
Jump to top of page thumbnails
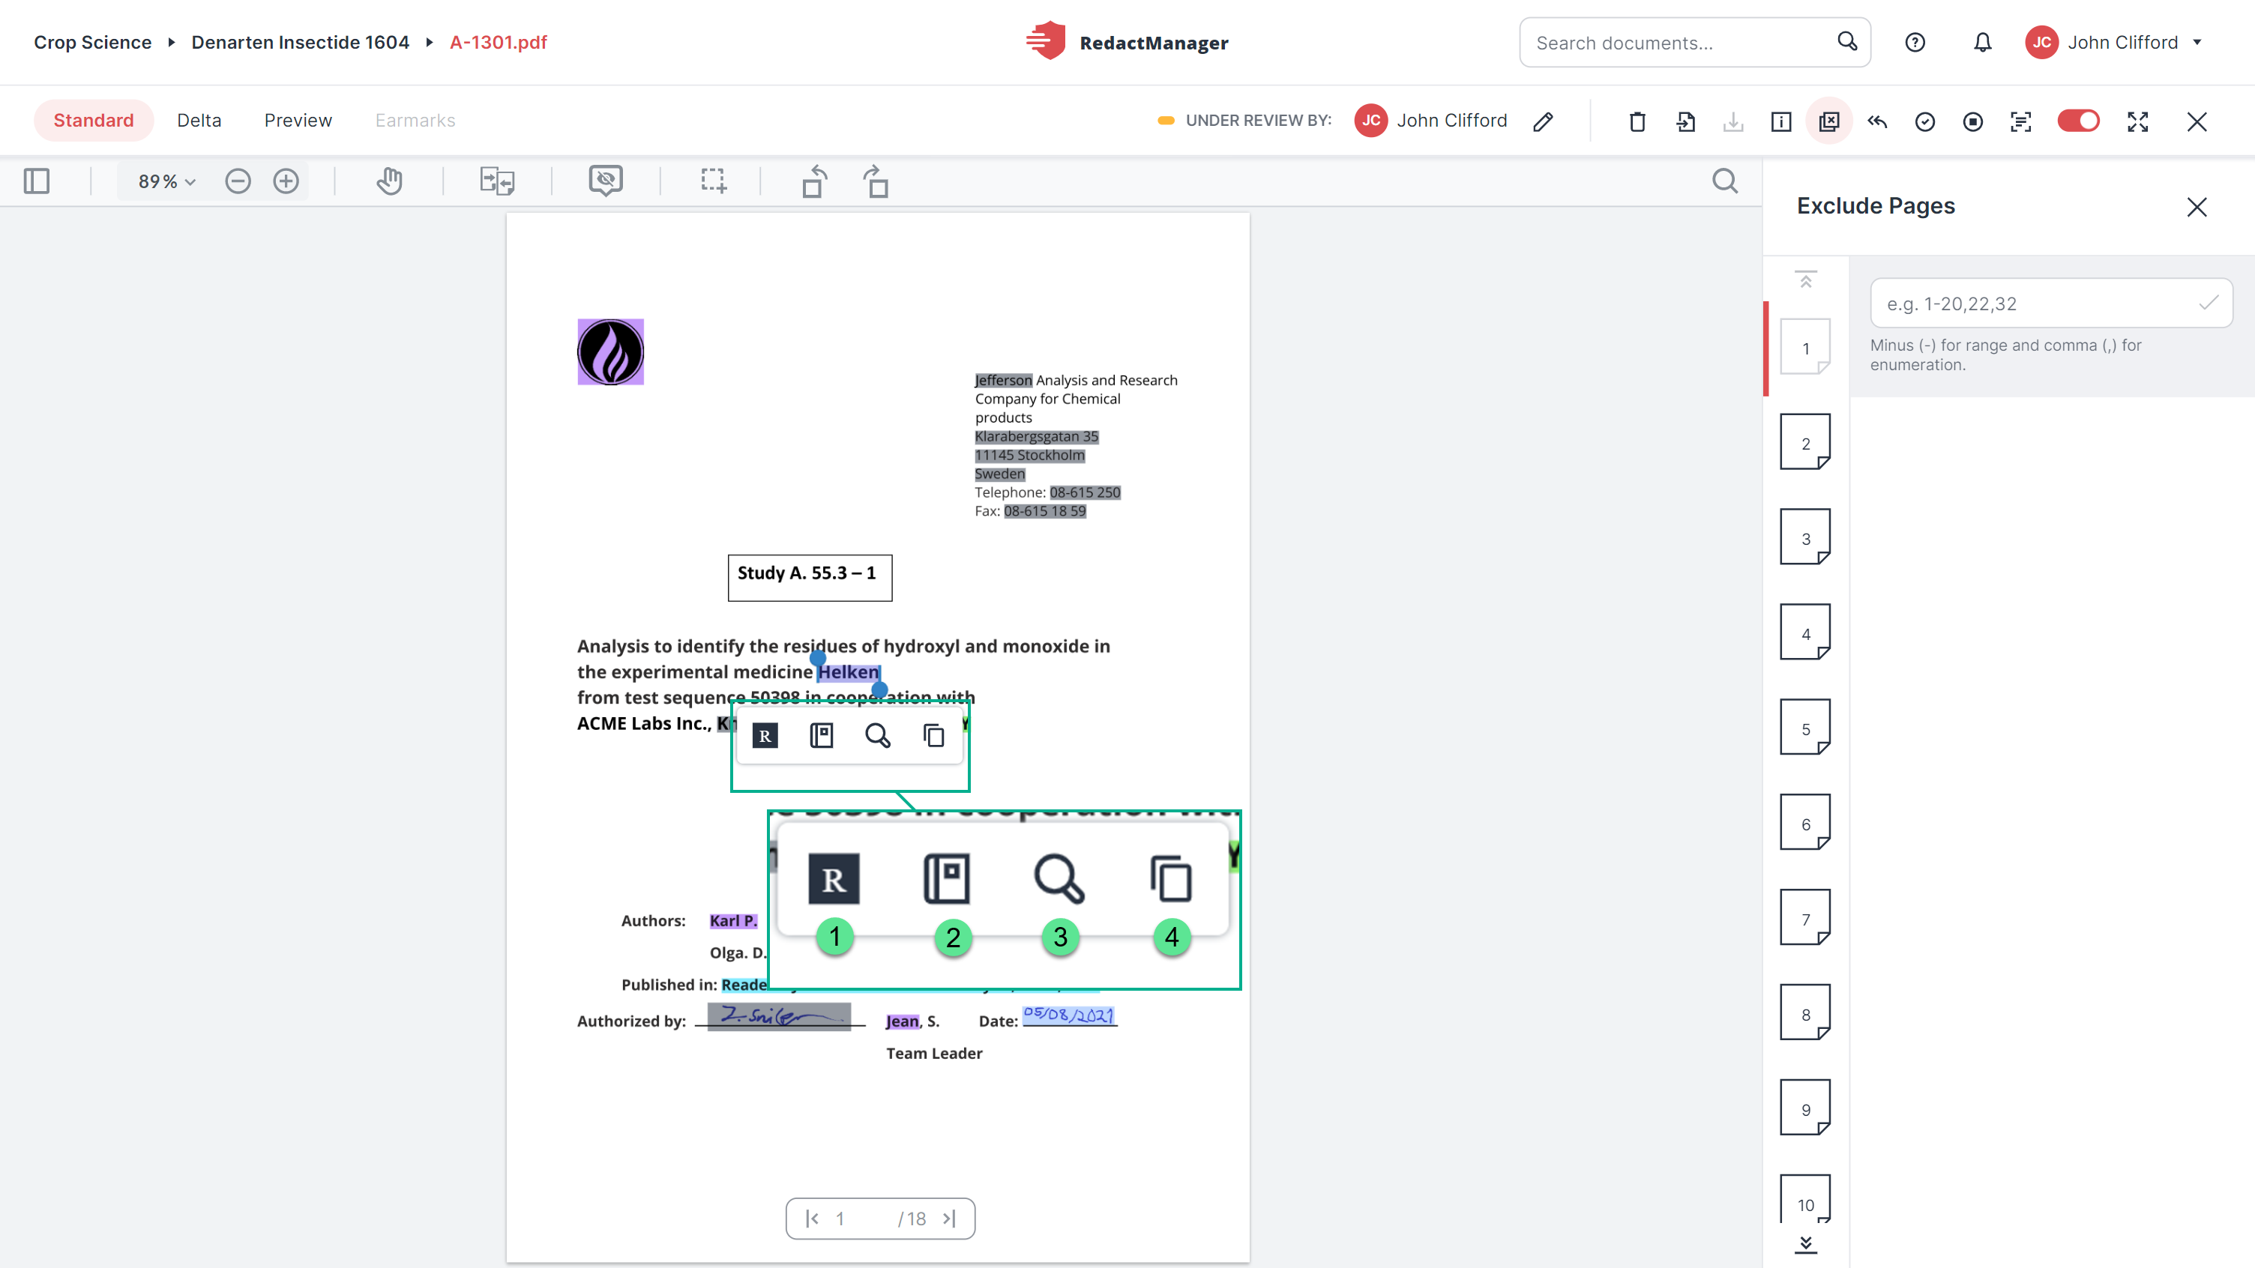coord(1805,279)
